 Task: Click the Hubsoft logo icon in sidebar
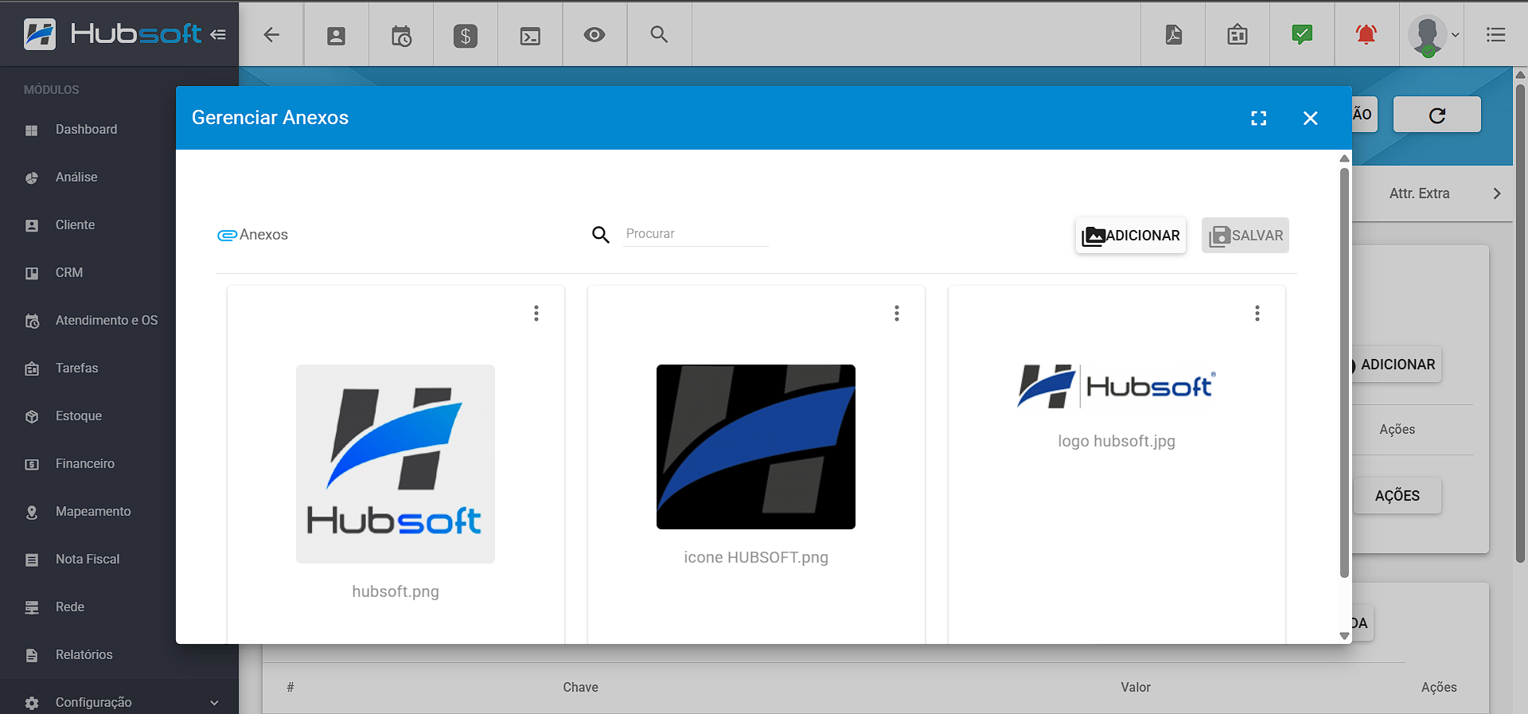[40, 34]
